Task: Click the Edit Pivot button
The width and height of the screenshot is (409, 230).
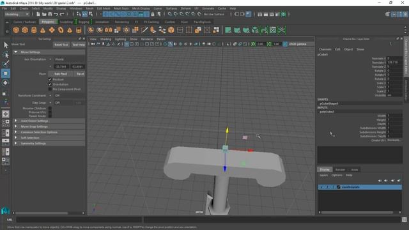Action: point(61,74)
